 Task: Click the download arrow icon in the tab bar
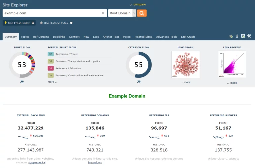pyautogui.click(x=237, y=36)
